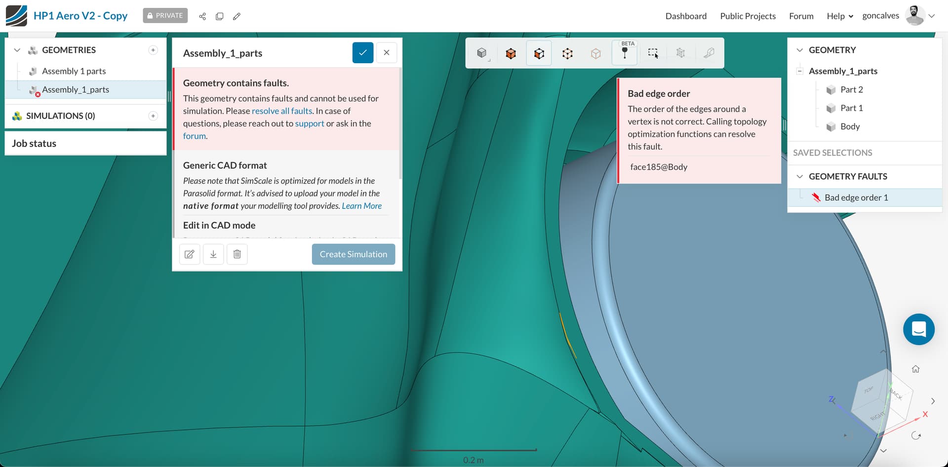
Task: Open the render mode cube menu
Action: [482, 53]
